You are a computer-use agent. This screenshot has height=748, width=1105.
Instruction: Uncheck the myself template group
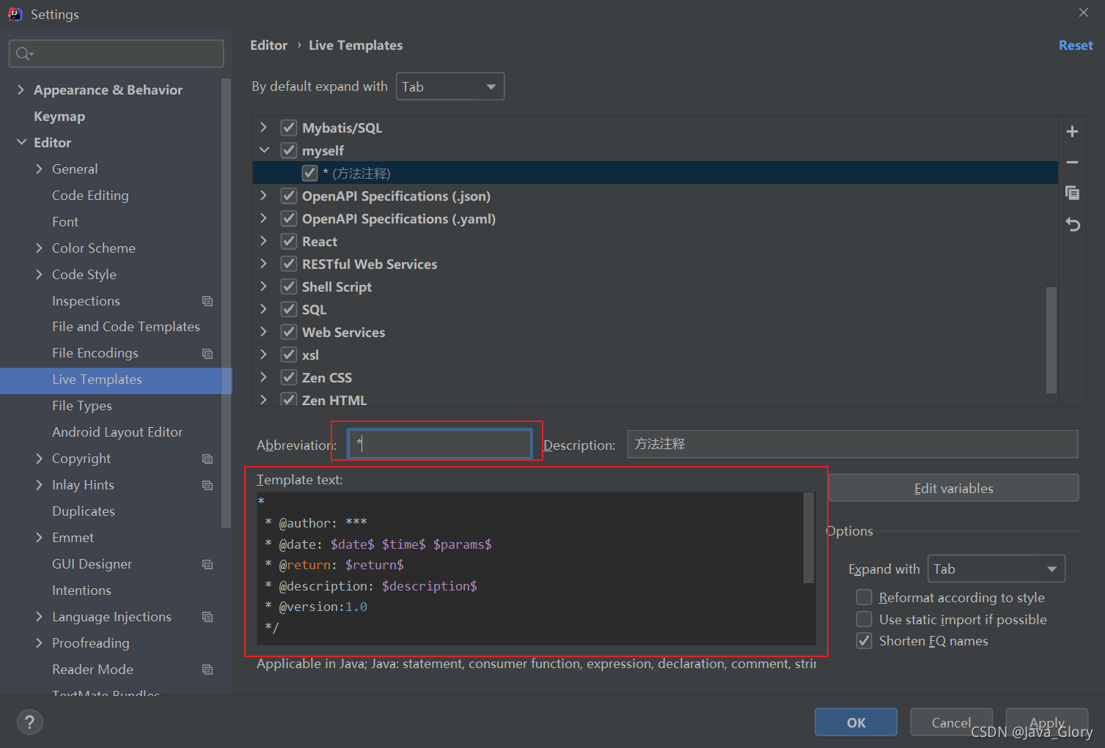[x=289, y=150]
